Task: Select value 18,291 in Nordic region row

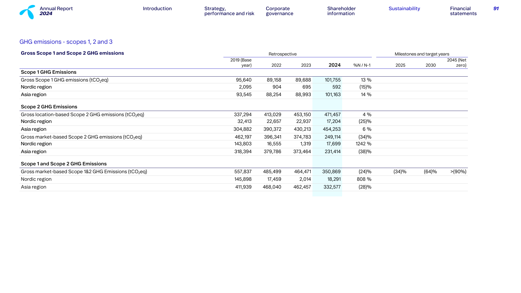Action: click(x=334, y=179)
